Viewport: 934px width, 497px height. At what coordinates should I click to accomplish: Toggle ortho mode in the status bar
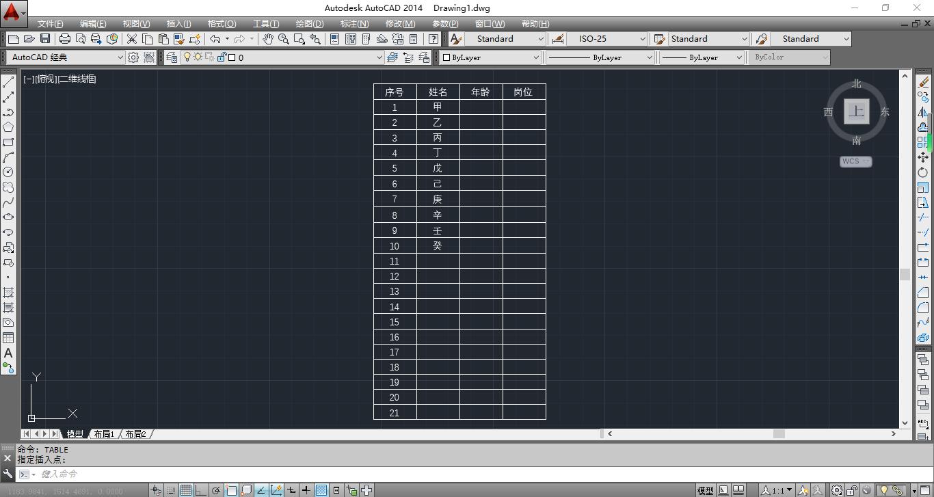[x=200, y=489]
